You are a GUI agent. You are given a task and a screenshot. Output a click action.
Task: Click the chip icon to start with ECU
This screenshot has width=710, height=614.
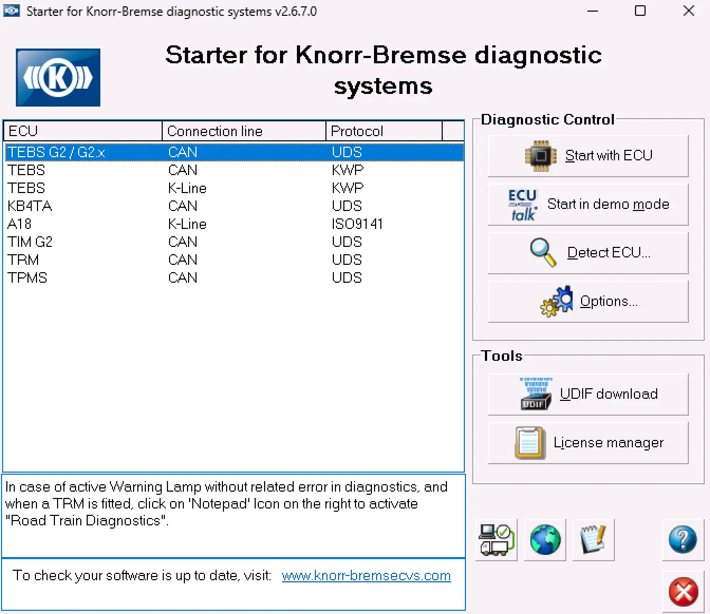540,156
